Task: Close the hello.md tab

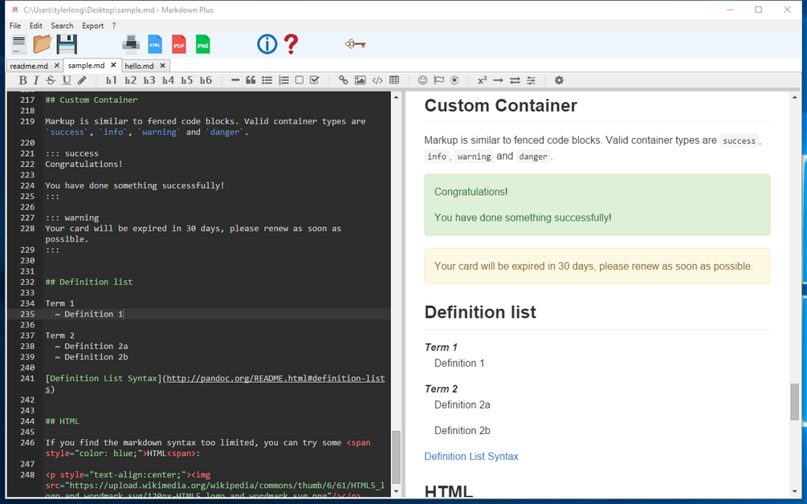Action: click(163, 66)
